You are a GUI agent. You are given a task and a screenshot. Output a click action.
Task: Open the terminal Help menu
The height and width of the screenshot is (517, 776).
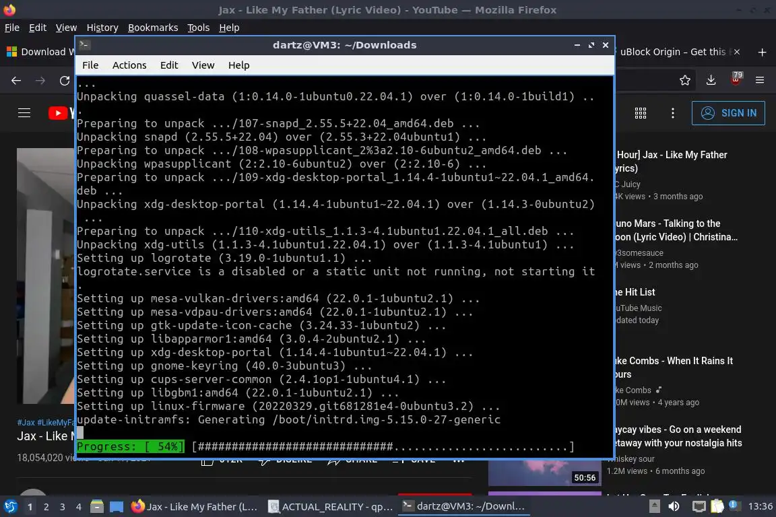pos(238,65)
